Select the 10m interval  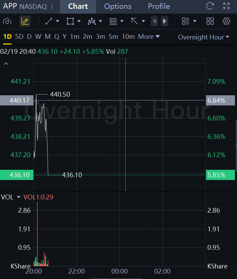click(x=128, y=36)
